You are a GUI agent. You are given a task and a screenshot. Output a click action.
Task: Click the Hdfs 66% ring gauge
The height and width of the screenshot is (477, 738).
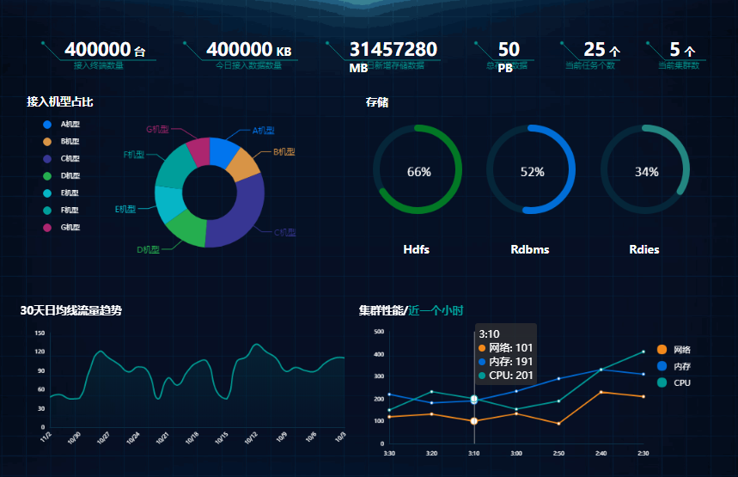click(418, 169)
